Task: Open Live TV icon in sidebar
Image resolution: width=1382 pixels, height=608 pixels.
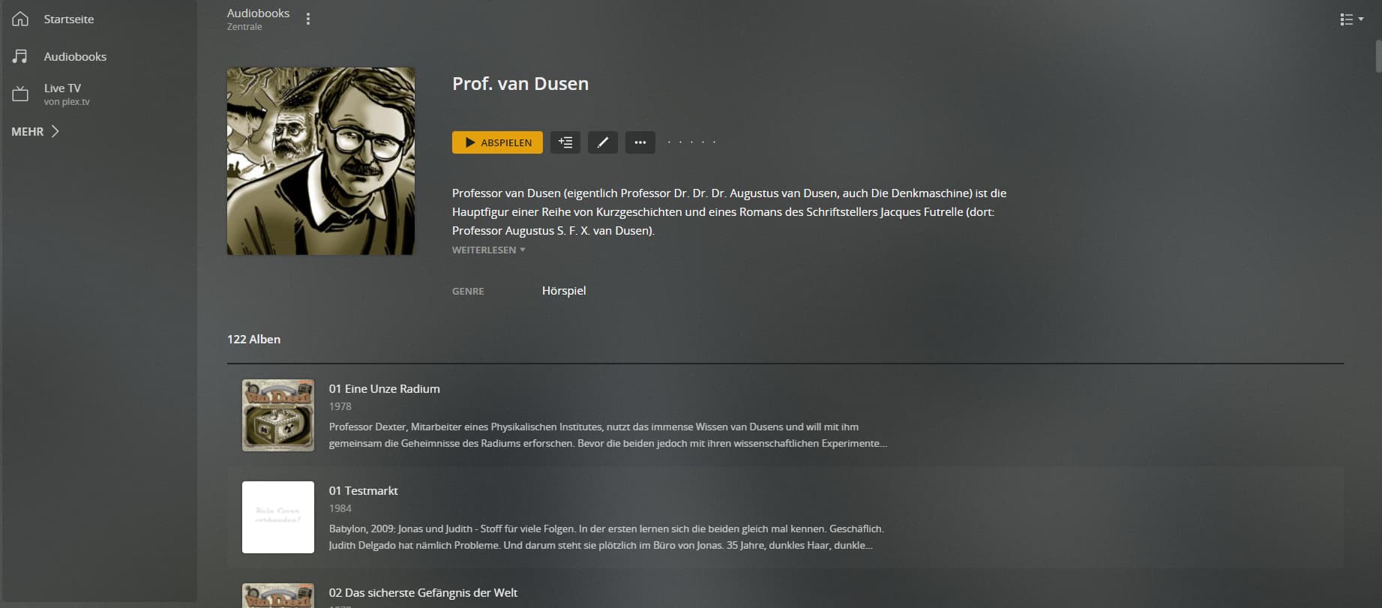Action: pyautogui.click(x=20, y=94)
